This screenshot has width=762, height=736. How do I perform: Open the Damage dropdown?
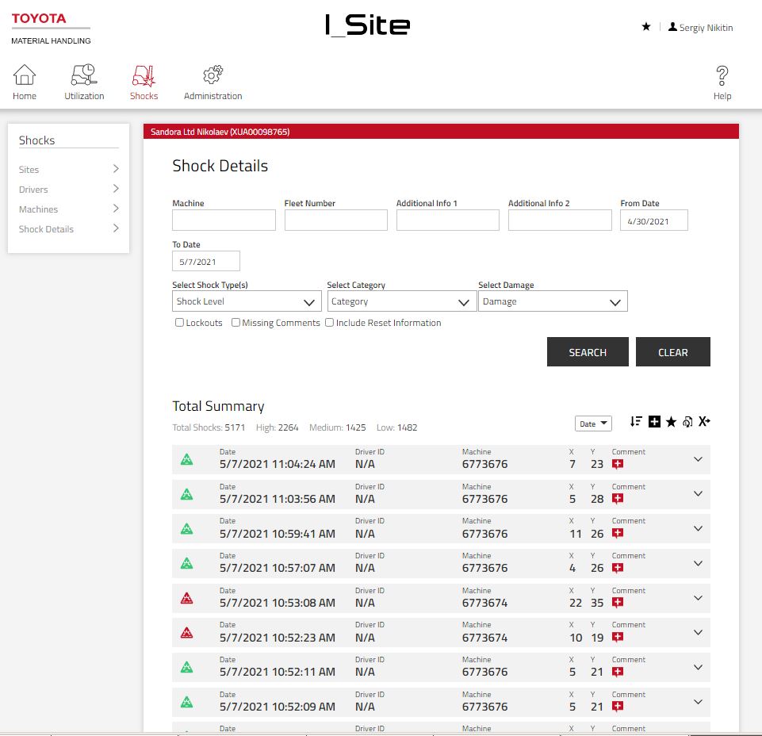point(553,301)
